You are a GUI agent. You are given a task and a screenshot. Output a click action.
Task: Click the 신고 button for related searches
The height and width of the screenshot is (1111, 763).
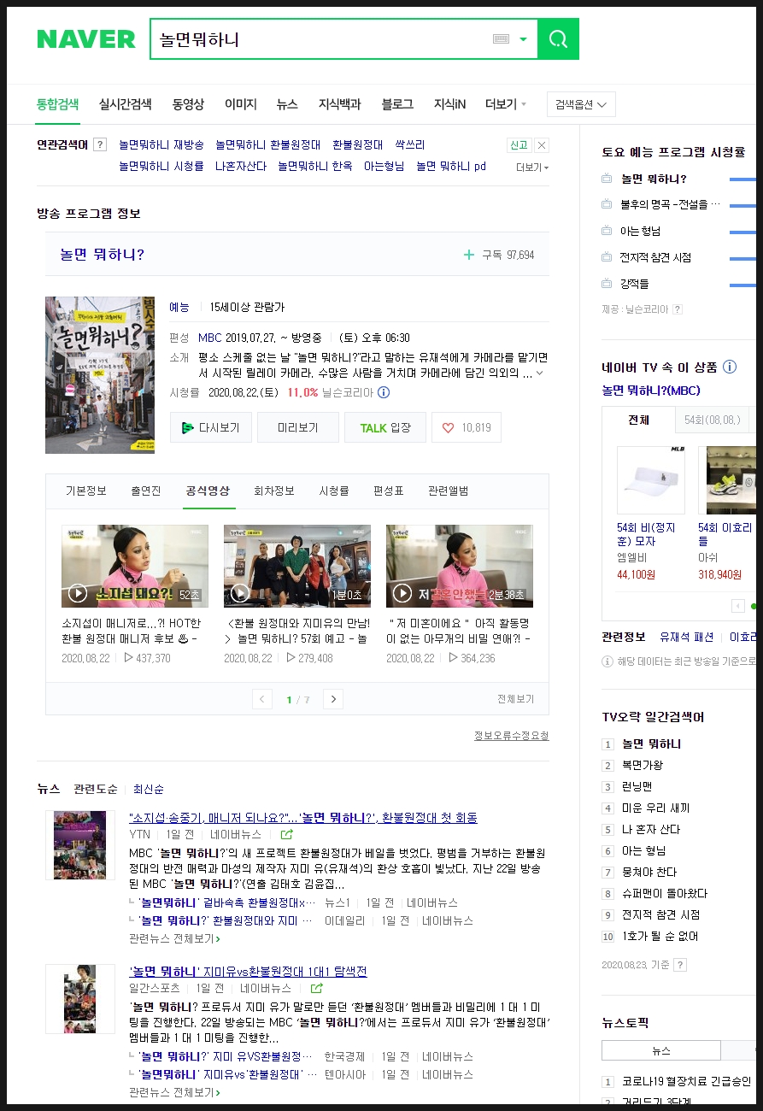tap(519, 144)
